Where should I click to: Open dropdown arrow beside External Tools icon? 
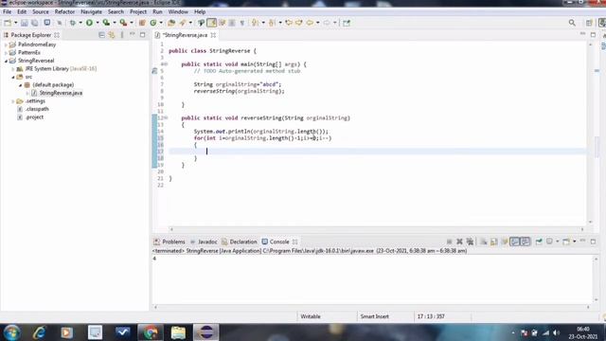(x=132, y=23)
